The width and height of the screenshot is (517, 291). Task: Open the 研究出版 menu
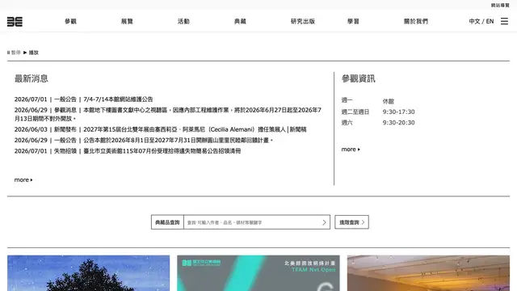coord(303,21)
